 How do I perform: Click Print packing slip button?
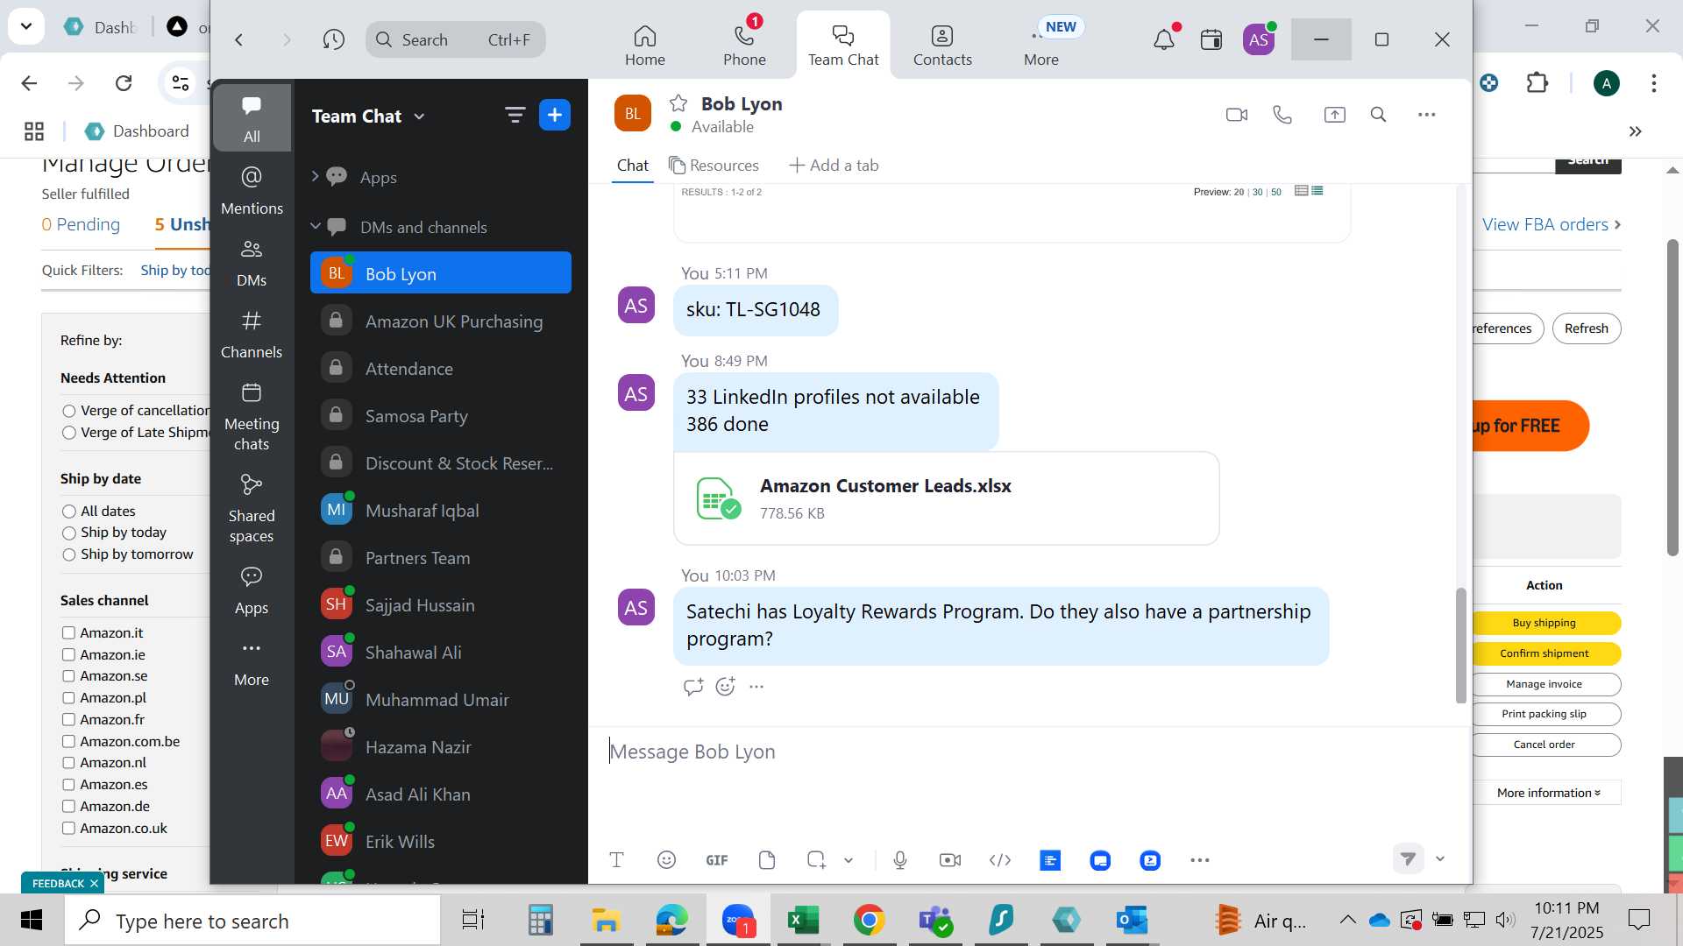(x=1544, y=714)
